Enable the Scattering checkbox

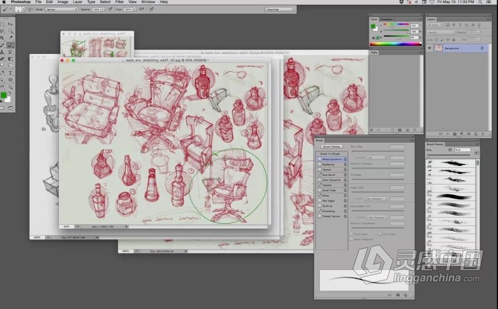click(320, 164)
